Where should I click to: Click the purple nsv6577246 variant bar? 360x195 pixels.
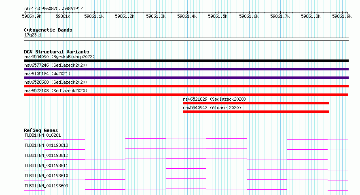pos(186,69)
